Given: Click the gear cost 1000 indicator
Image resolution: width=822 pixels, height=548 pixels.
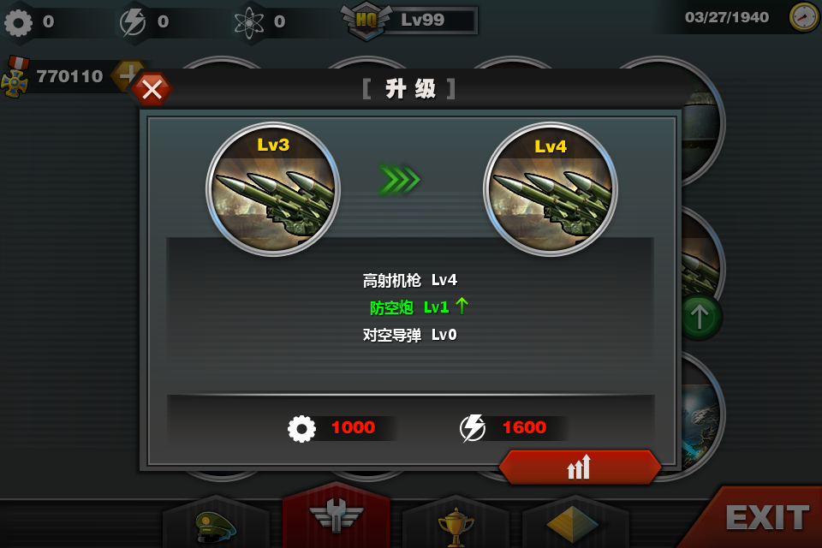Looking at the screenshot, I should [332, 428].
